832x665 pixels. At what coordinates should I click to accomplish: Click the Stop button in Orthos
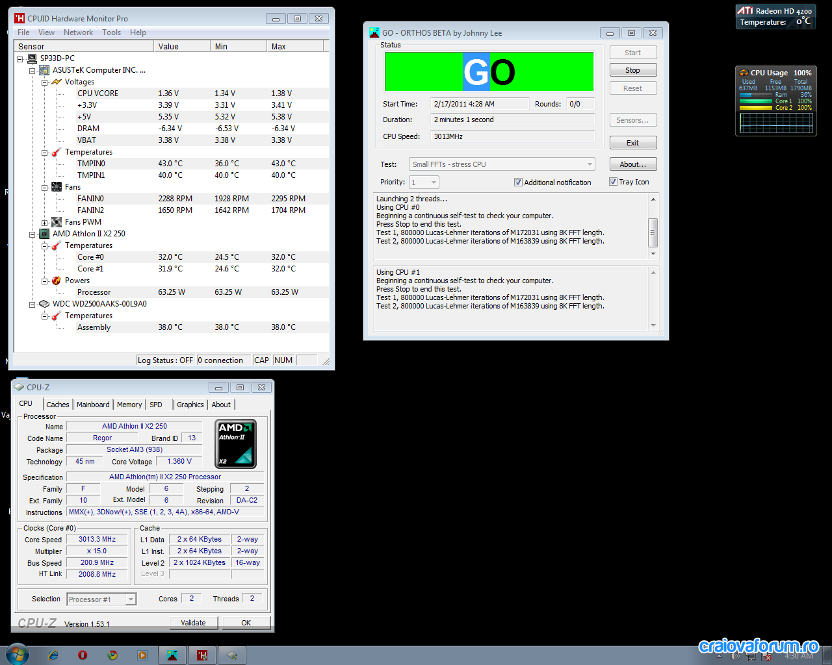(633, 70)
